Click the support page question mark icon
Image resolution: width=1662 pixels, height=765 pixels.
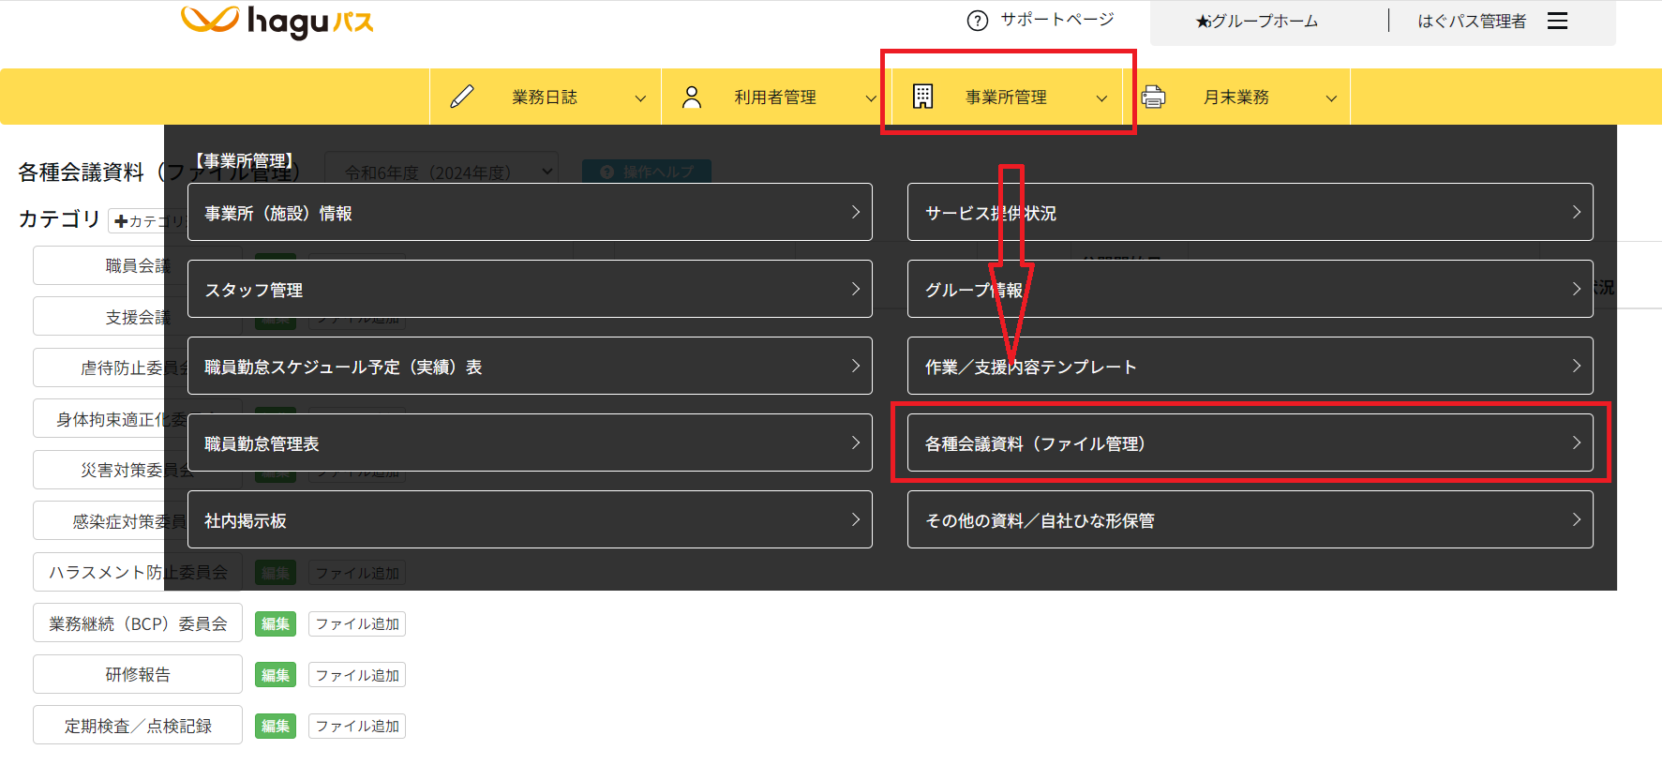point(977,21)
